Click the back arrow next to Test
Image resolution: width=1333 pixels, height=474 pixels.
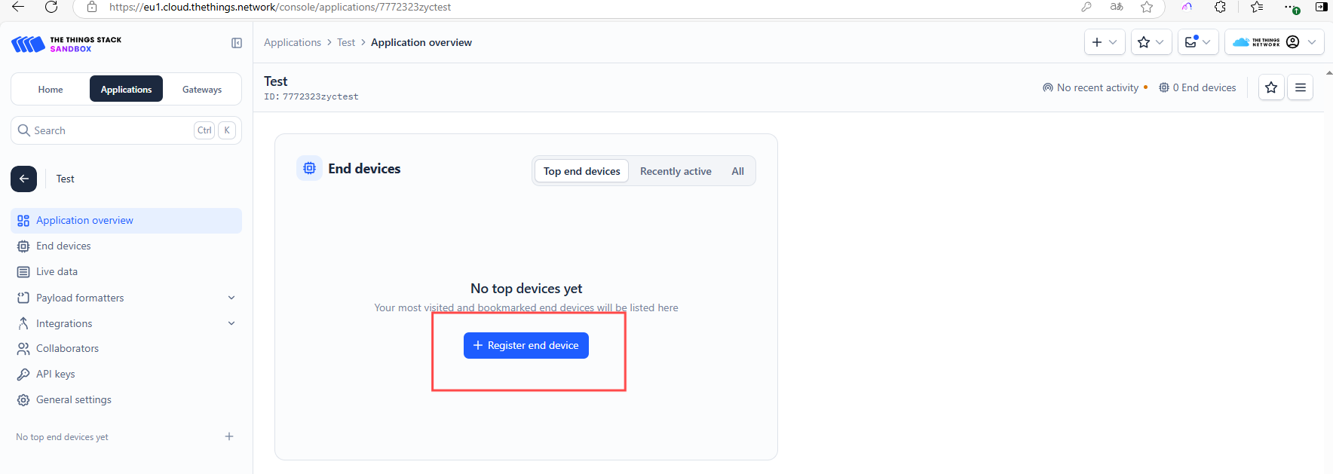(x=24, y=179)
